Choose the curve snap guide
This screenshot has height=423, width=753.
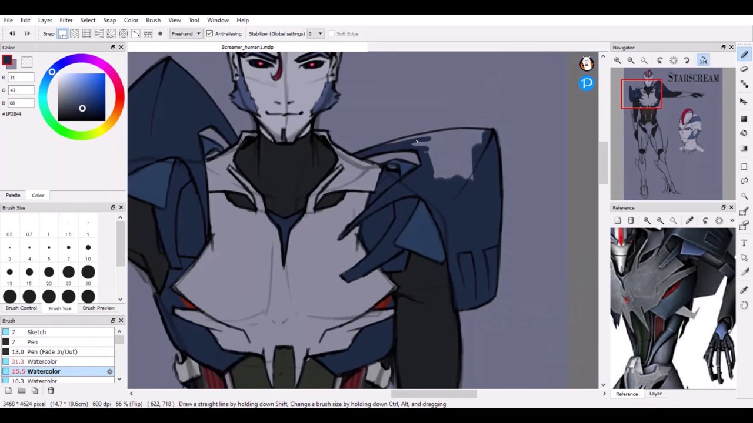[x=136, y=33]
